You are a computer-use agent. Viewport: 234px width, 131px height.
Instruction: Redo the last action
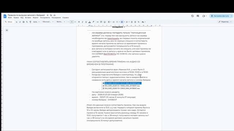pos(20,22)
